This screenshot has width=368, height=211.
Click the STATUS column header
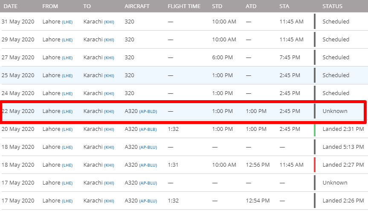click(332, 6)
